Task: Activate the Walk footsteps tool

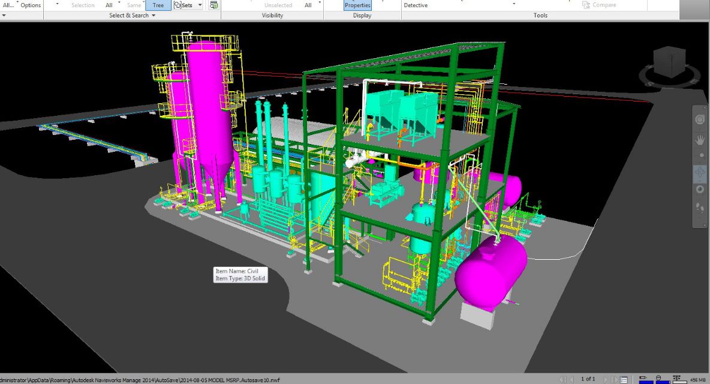Action: click(700, 208)
